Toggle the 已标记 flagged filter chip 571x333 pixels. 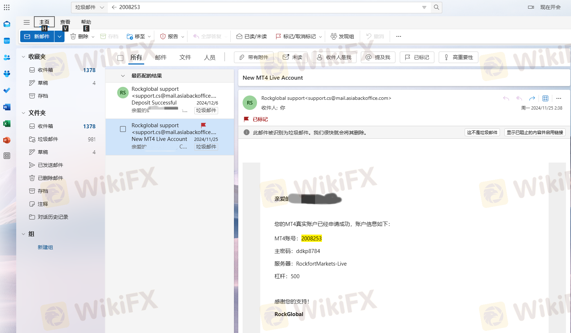[417, 57]
